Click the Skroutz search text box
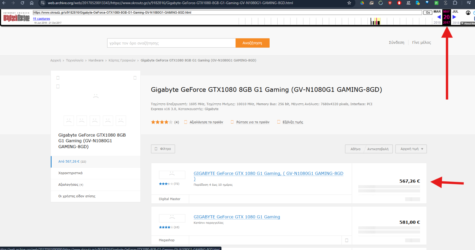 pos(171,43)
